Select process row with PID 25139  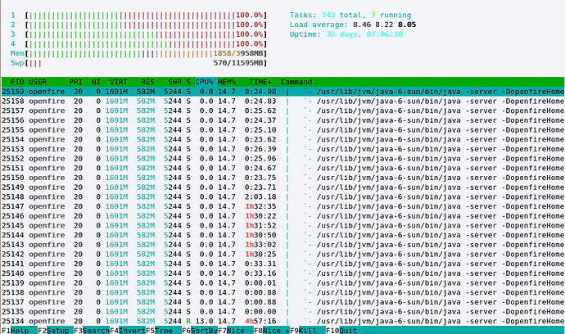tap(282, 283)
